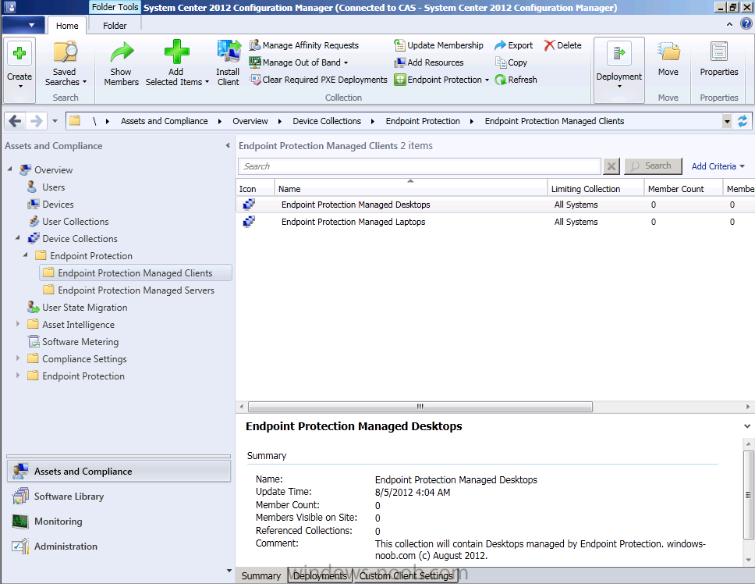Click Manage Affinity Requests
The height and width of the screenshot is (584, 755).
pyautogui.click(x=304, y=45)
